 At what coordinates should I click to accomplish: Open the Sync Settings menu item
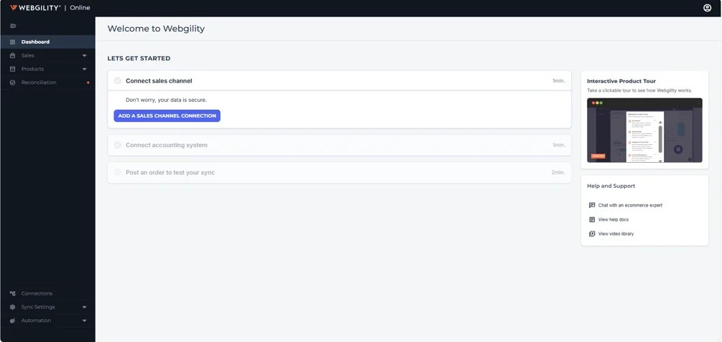tap(47, 307)
